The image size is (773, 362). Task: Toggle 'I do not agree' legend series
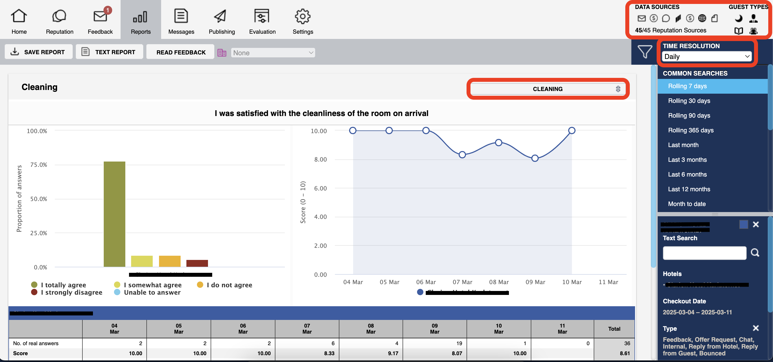[225, 285]
